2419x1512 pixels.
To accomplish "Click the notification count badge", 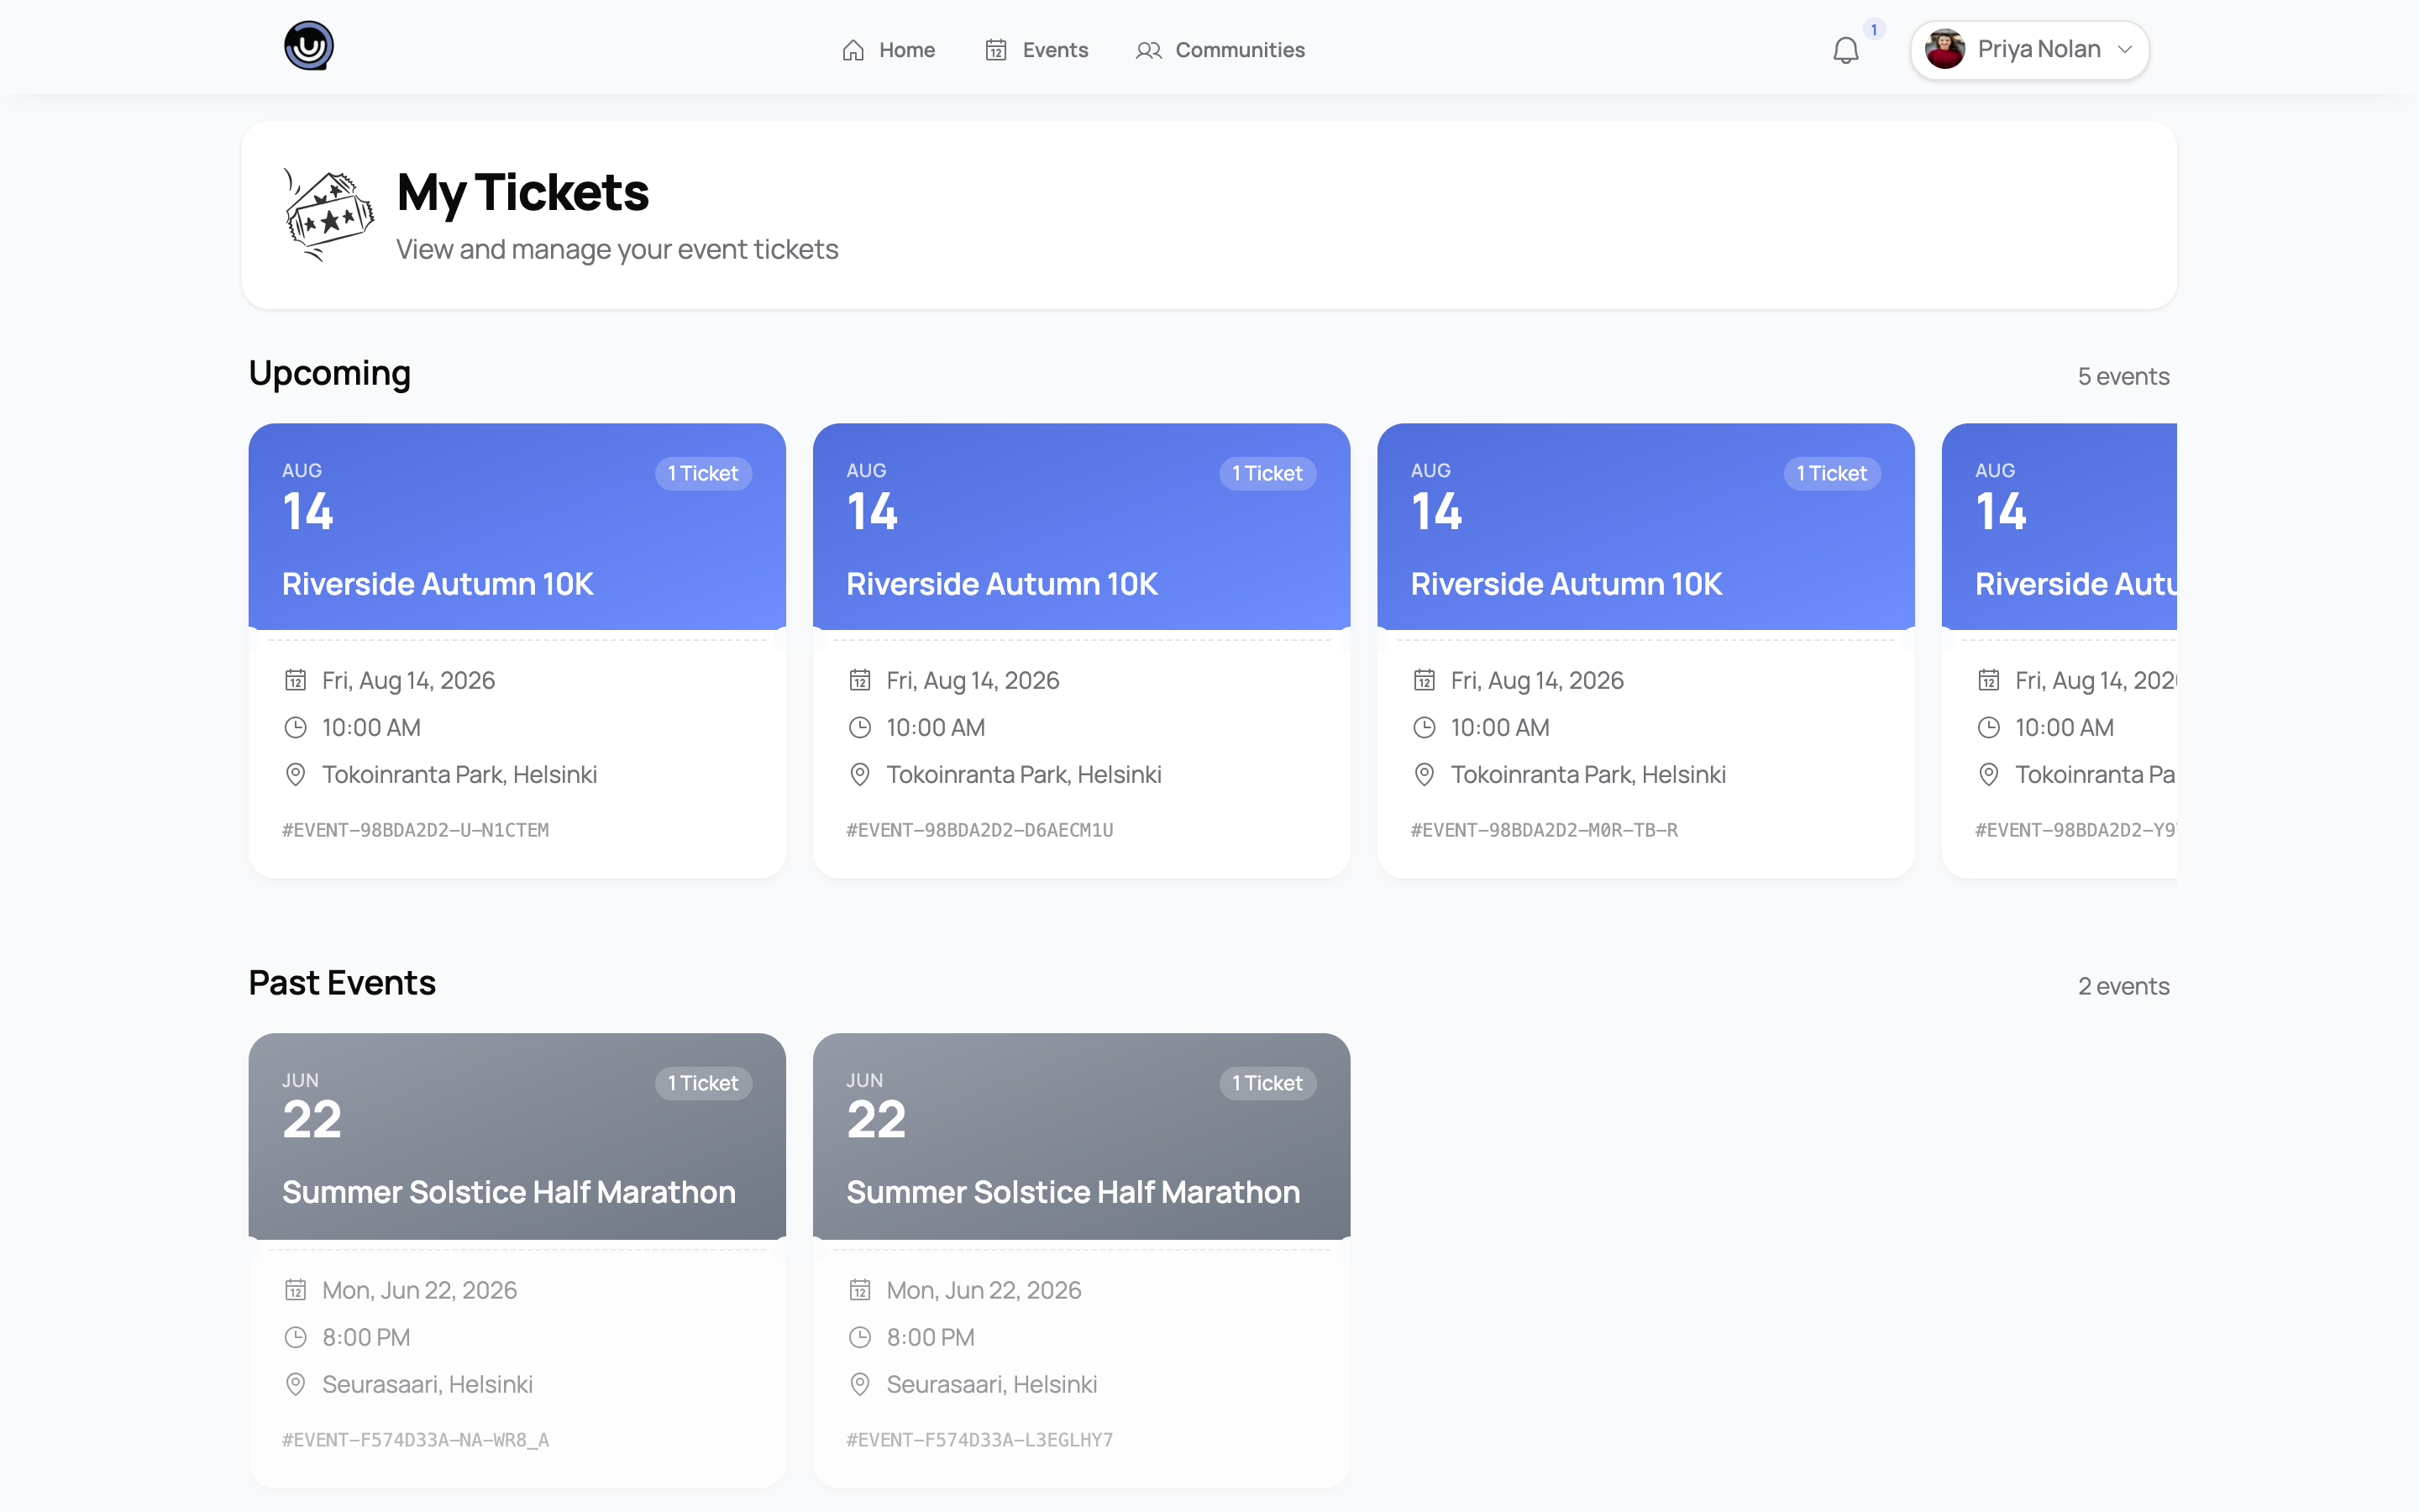I will [1873, 29].
